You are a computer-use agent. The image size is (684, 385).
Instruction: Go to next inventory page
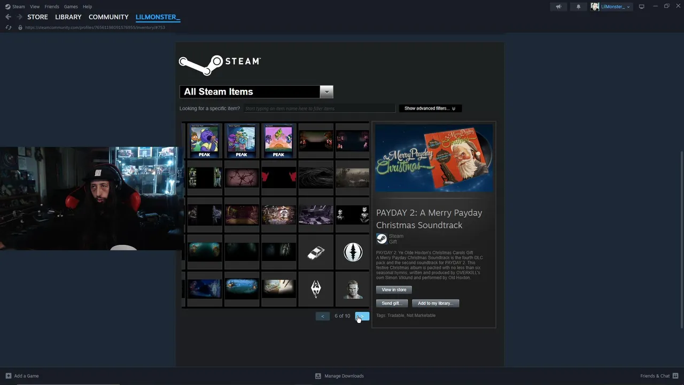click(x=362, y=316)
